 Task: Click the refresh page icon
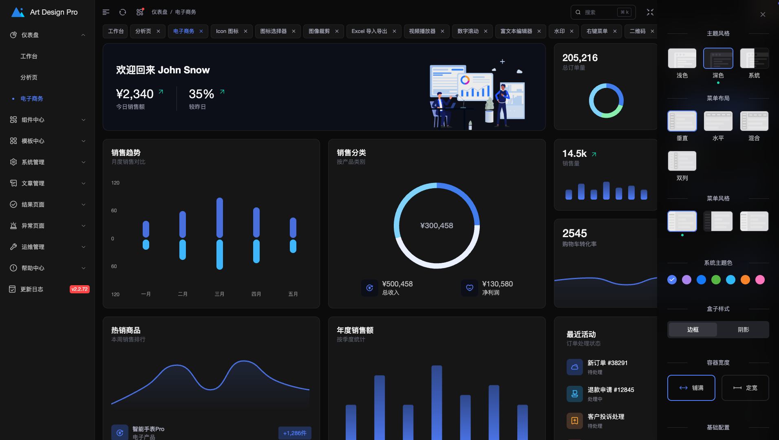[x=123, y=12]
